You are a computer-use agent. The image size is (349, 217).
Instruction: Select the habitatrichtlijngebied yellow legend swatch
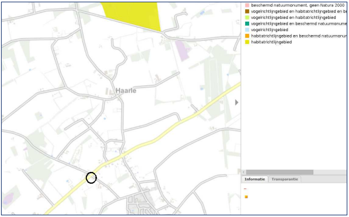(247, 42)
